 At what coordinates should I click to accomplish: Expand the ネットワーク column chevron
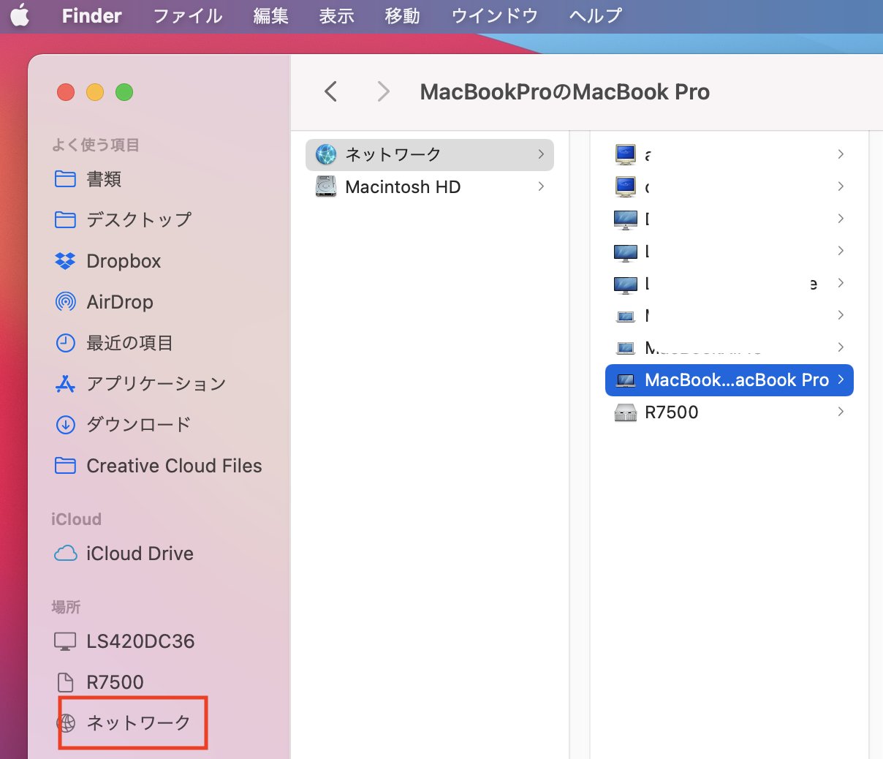541,154
